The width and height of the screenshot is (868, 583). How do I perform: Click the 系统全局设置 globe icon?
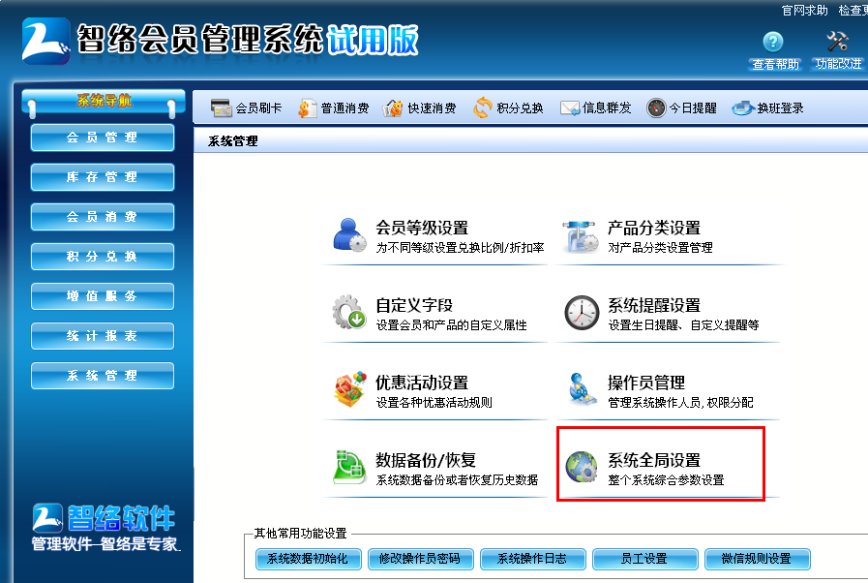pyautogui.click(x=582, y=467)
